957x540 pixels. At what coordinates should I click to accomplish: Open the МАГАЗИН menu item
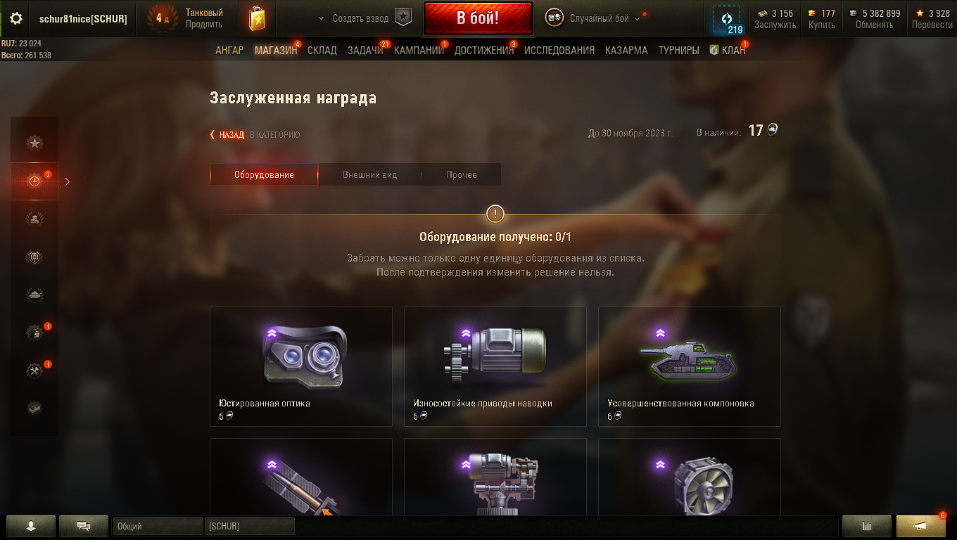click(x=276, y=51)
